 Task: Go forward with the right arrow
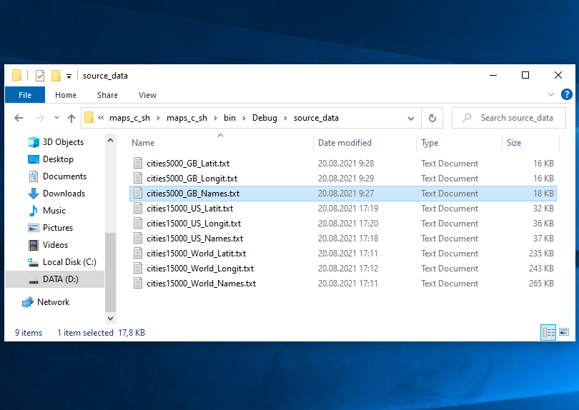pos(39,118)
